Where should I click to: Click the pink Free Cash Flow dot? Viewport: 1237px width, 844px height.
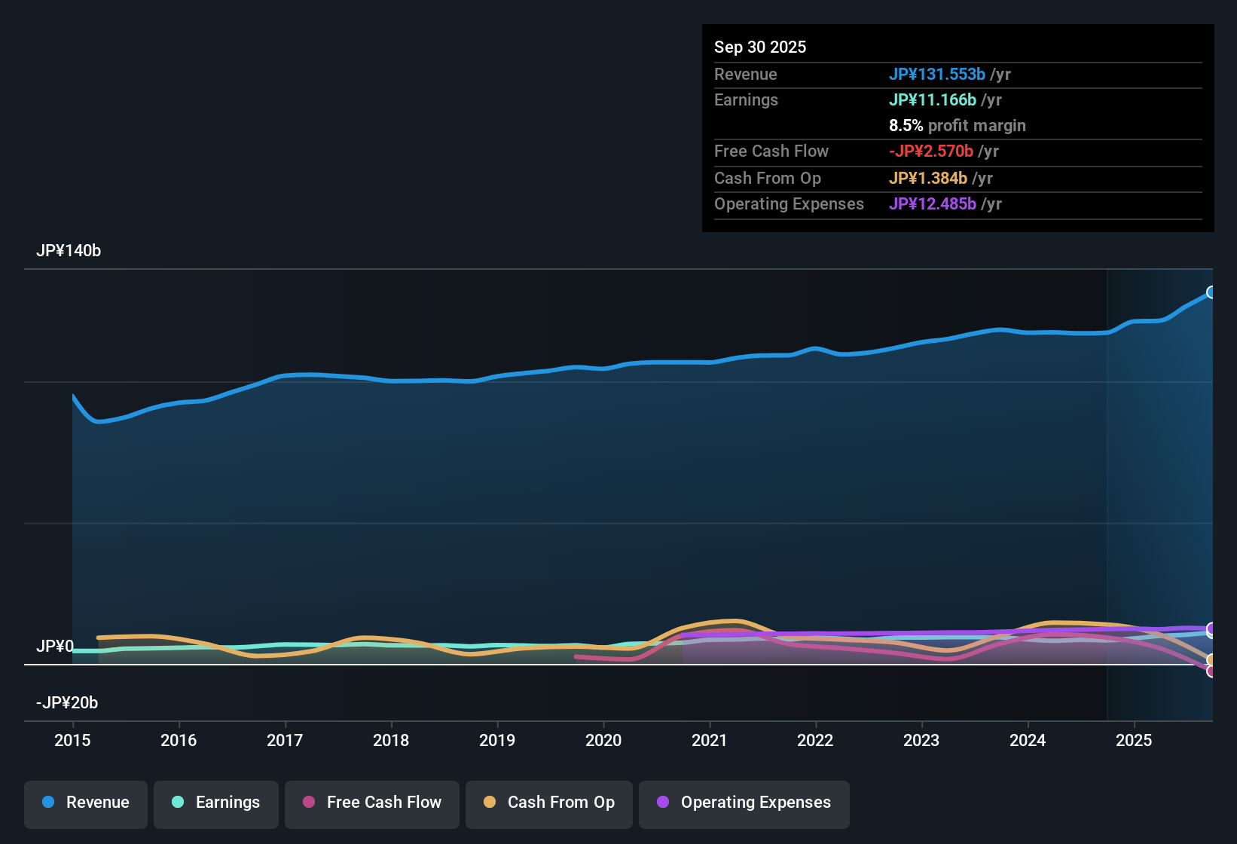(x=307, y=803)
